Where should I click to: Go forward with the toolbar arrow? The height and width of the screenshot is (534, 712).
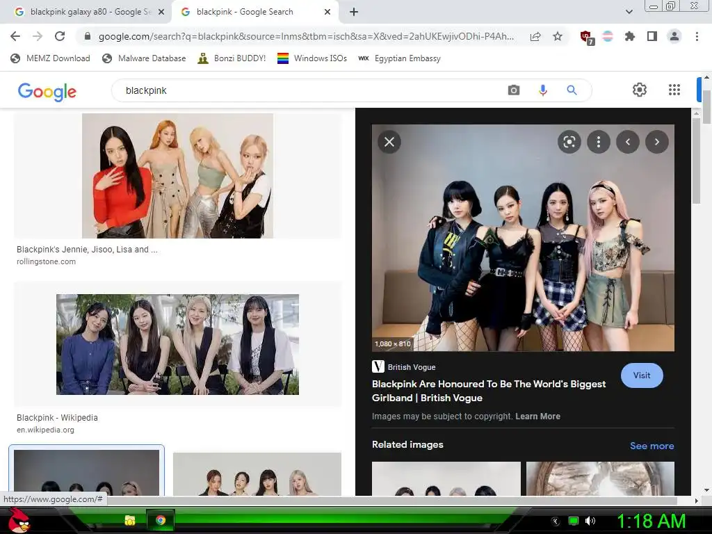(x=38, y=36)
